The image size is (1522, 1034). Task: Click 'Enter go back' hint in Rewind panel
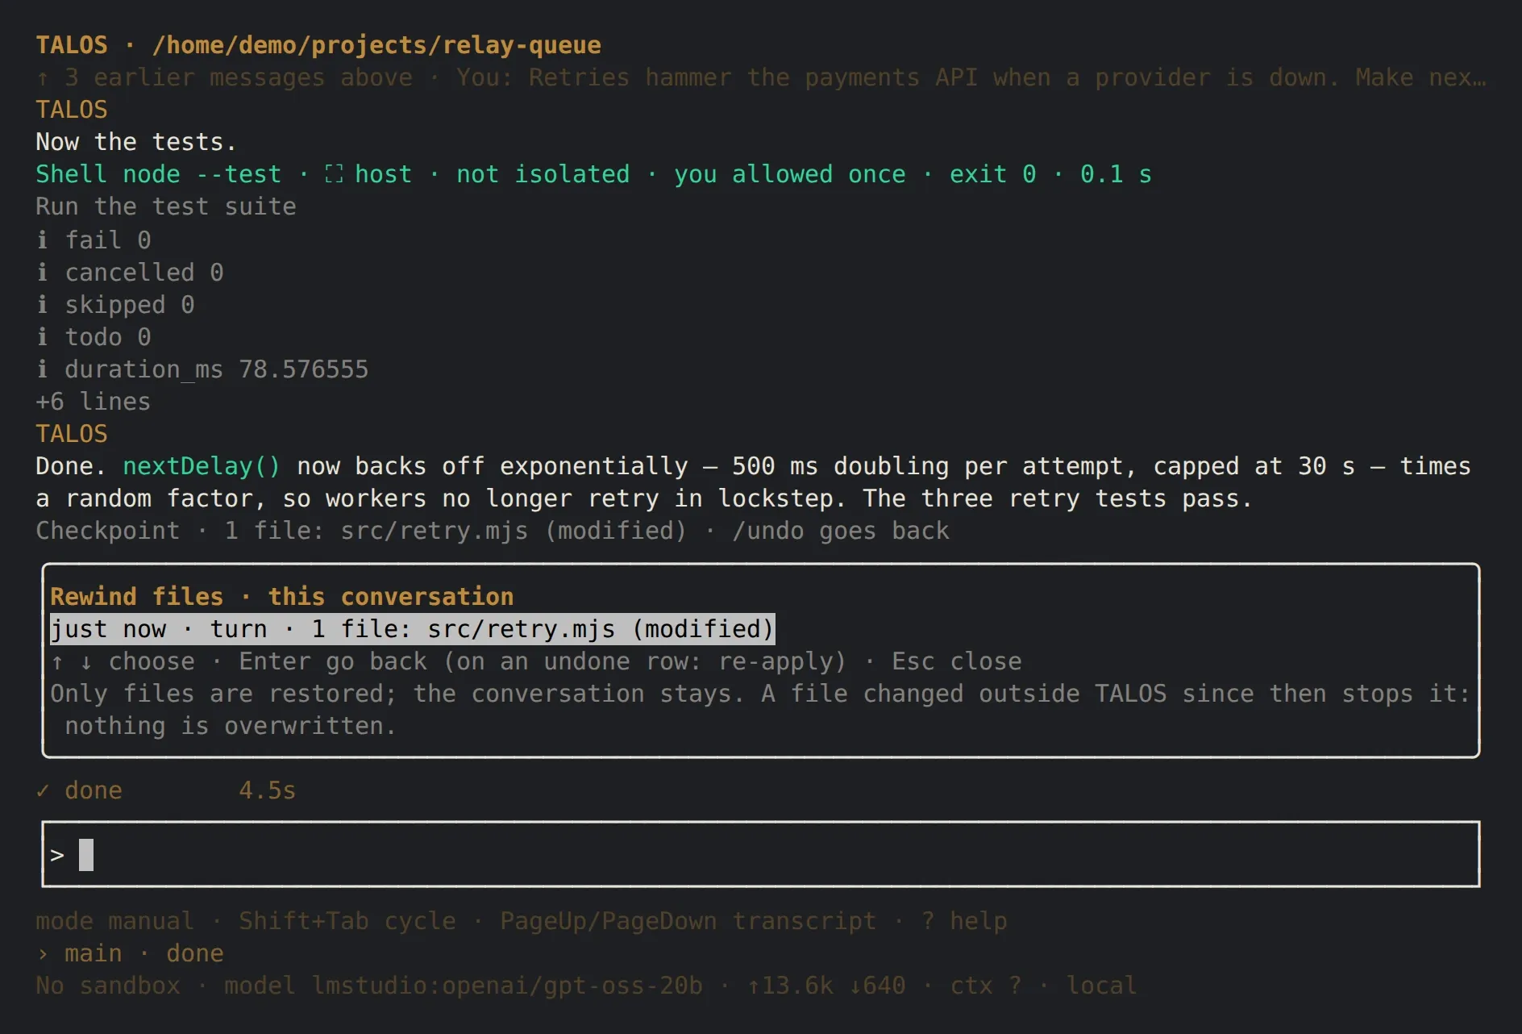pyautogui.click(x=333, y=661)
